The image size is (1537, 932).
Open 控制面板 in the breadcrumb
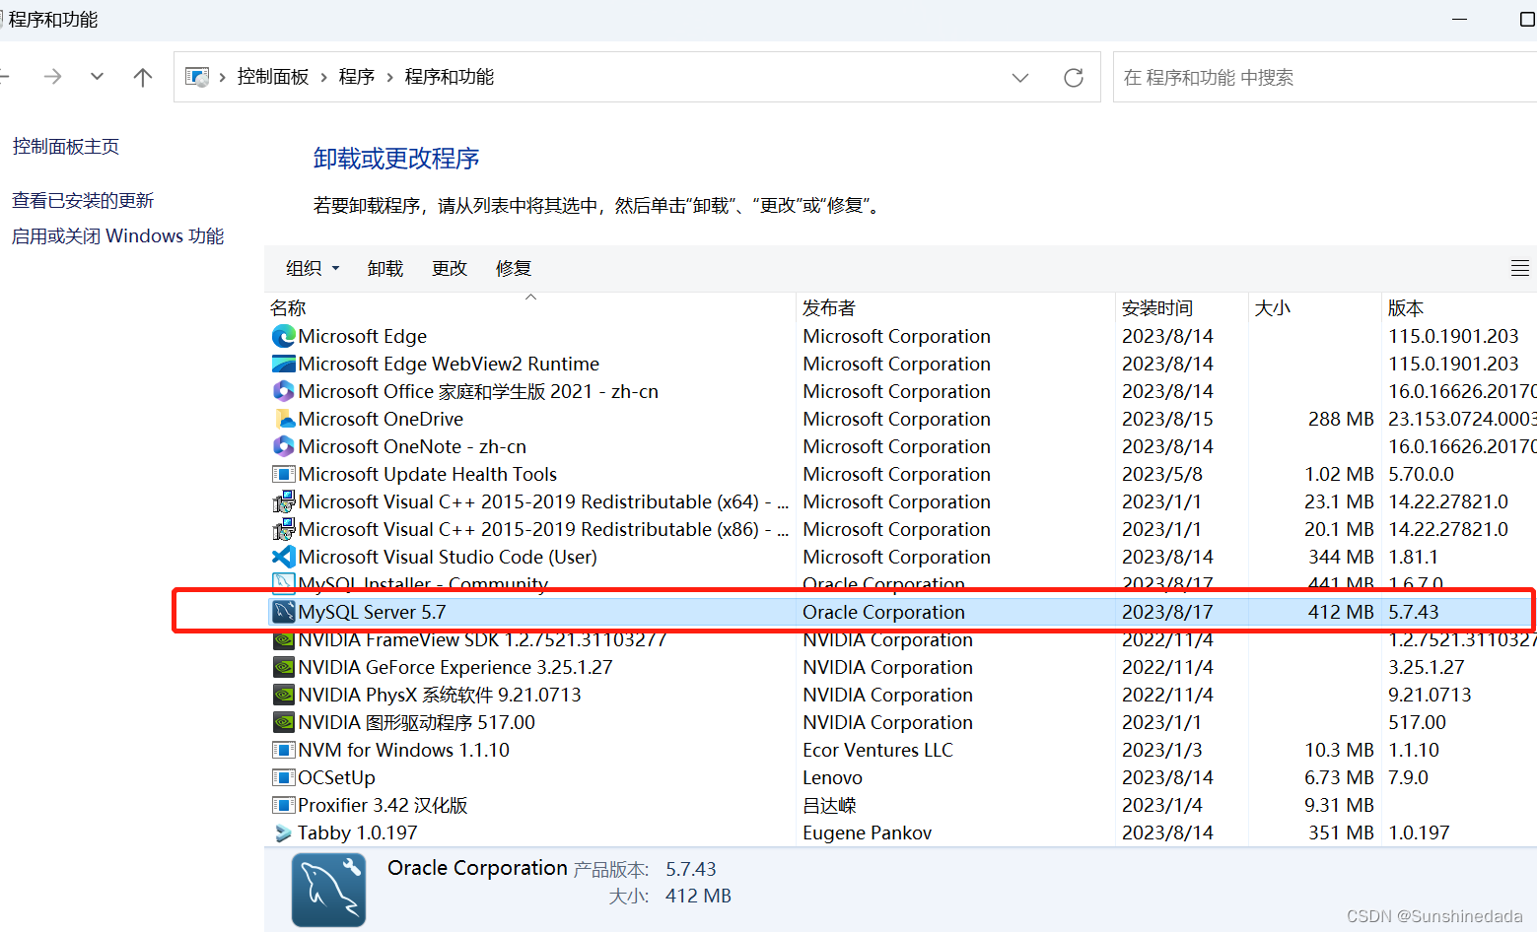(273, 77)
